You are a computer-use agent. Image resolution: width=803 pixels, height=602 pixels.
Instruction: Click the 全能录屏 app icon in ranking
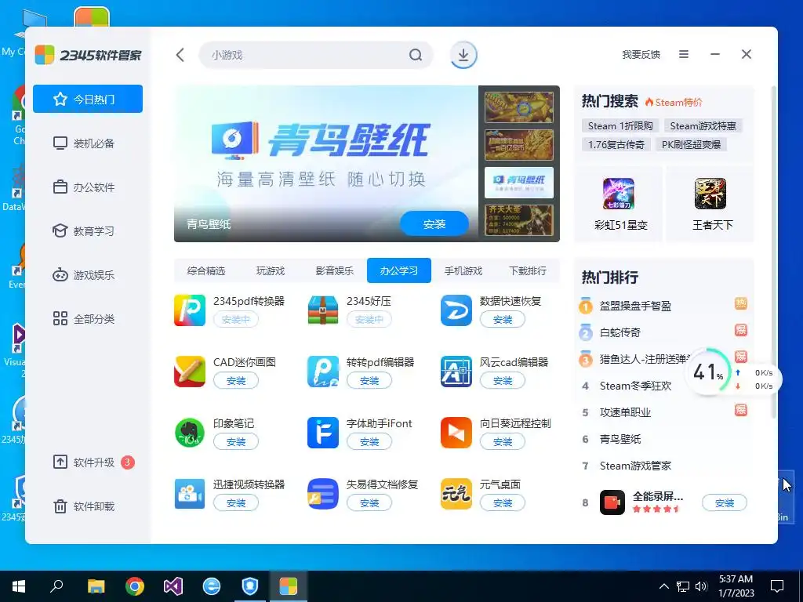coord(612,502)
